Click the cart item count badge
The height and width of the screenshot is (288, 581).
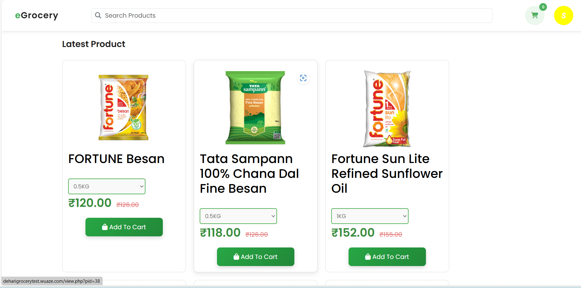543,7
